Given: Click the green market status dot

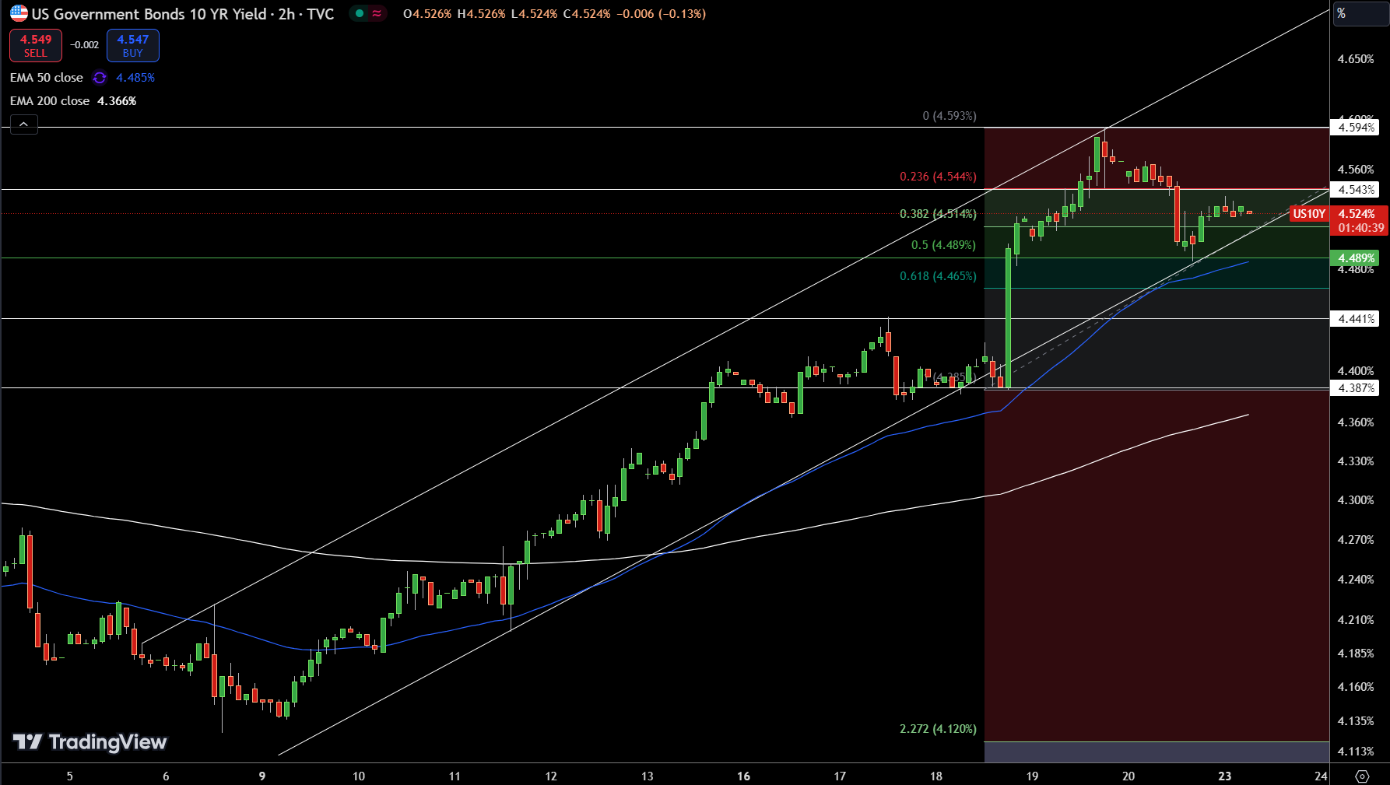Looking at the screenshot, I should point(360,13).
